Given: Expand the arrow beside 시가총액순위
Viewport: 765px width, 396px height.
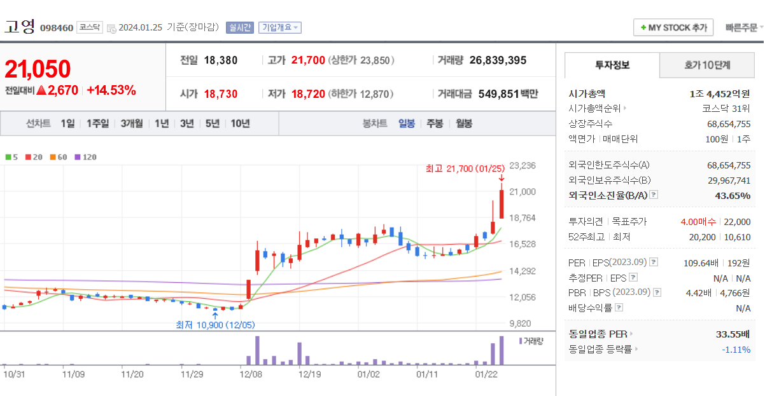Looking at the screenshot, I should click(x=625, y=109).
